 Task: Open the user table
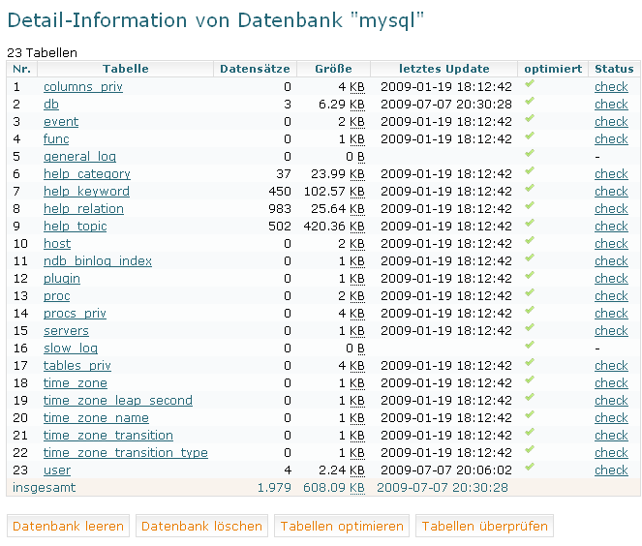pyautogui.click(x=57, y=470)
